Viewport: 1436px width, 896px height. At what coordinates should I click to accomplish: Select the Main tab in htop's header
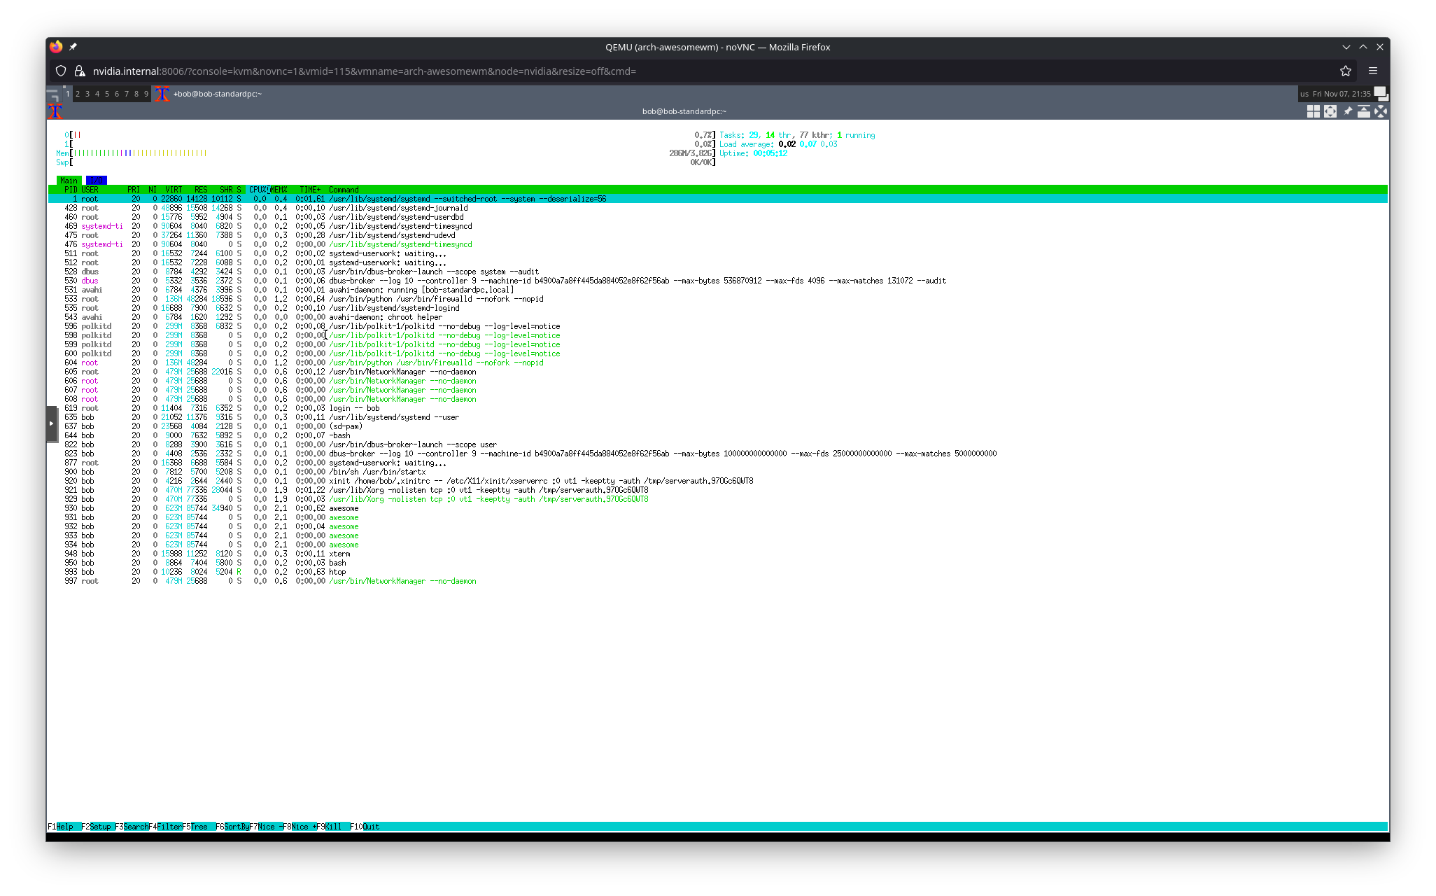(69, 180)
